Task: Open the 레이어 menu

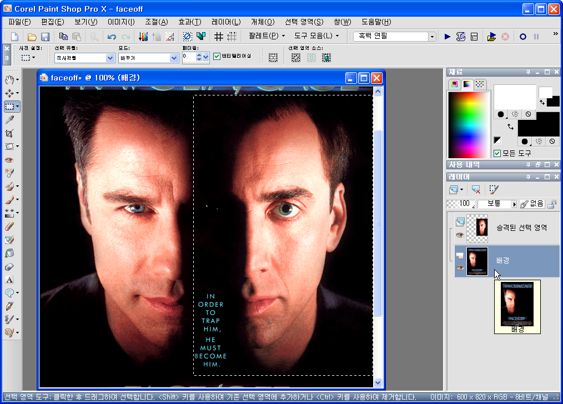Action: (226, 22)
